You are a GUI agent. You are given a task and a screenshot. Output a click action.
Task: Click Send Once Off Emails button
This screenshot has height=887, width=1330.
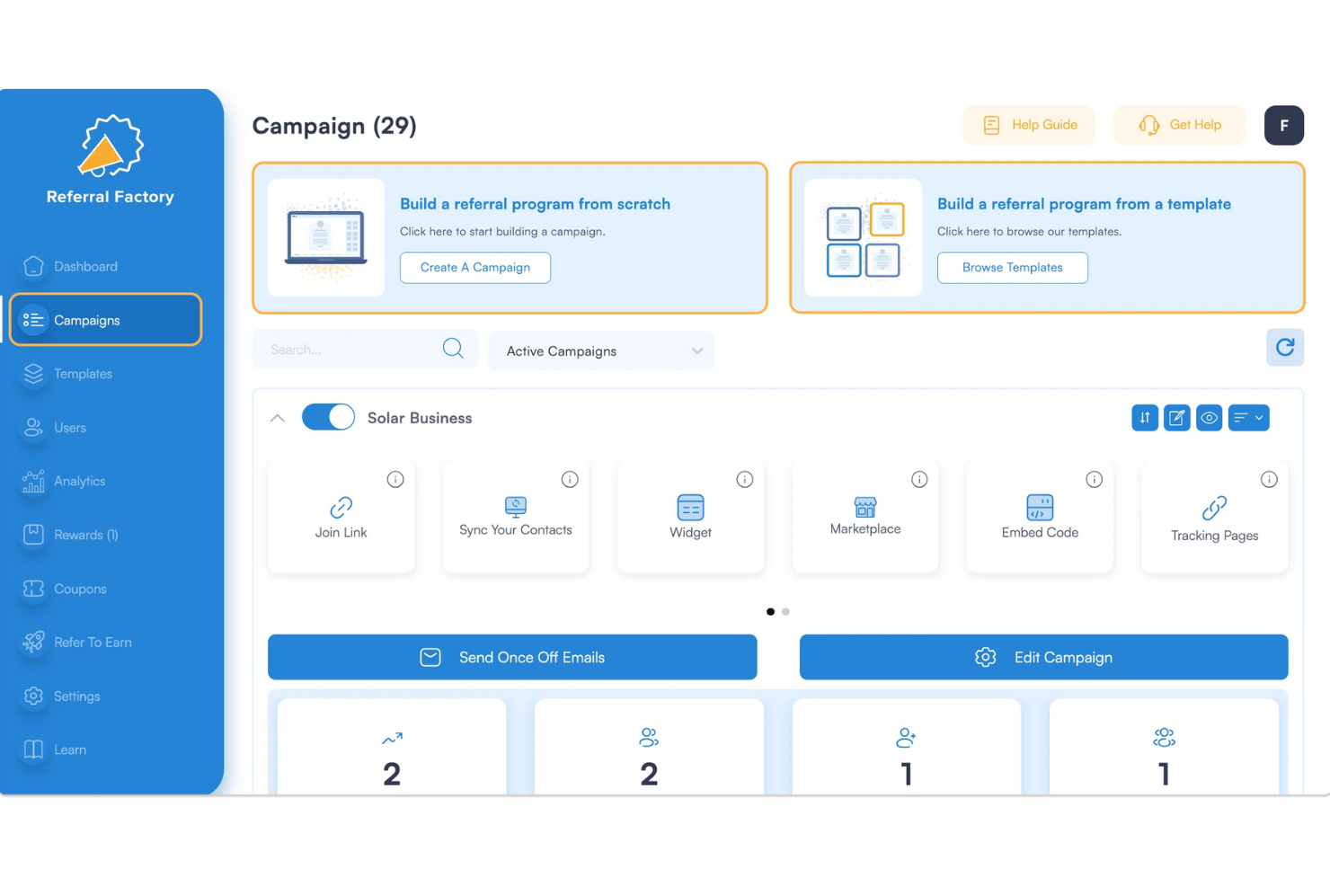pos(512,658)
